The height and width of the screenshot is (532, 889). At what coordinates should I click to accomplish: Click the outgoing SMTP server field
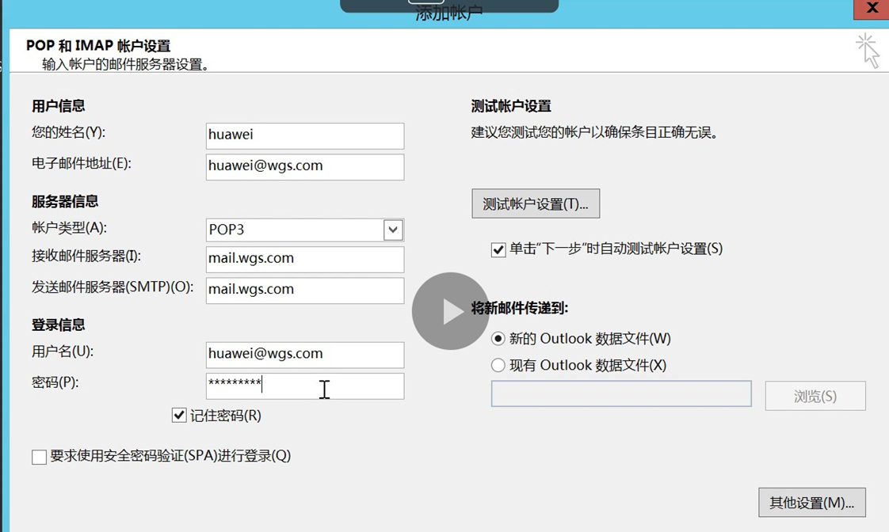305,291
